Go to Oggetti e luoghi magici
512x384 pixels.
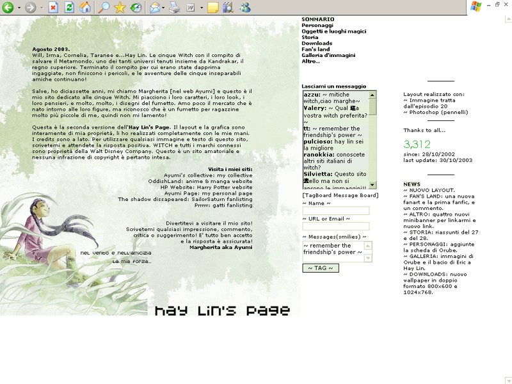click(x=333, y=31)
